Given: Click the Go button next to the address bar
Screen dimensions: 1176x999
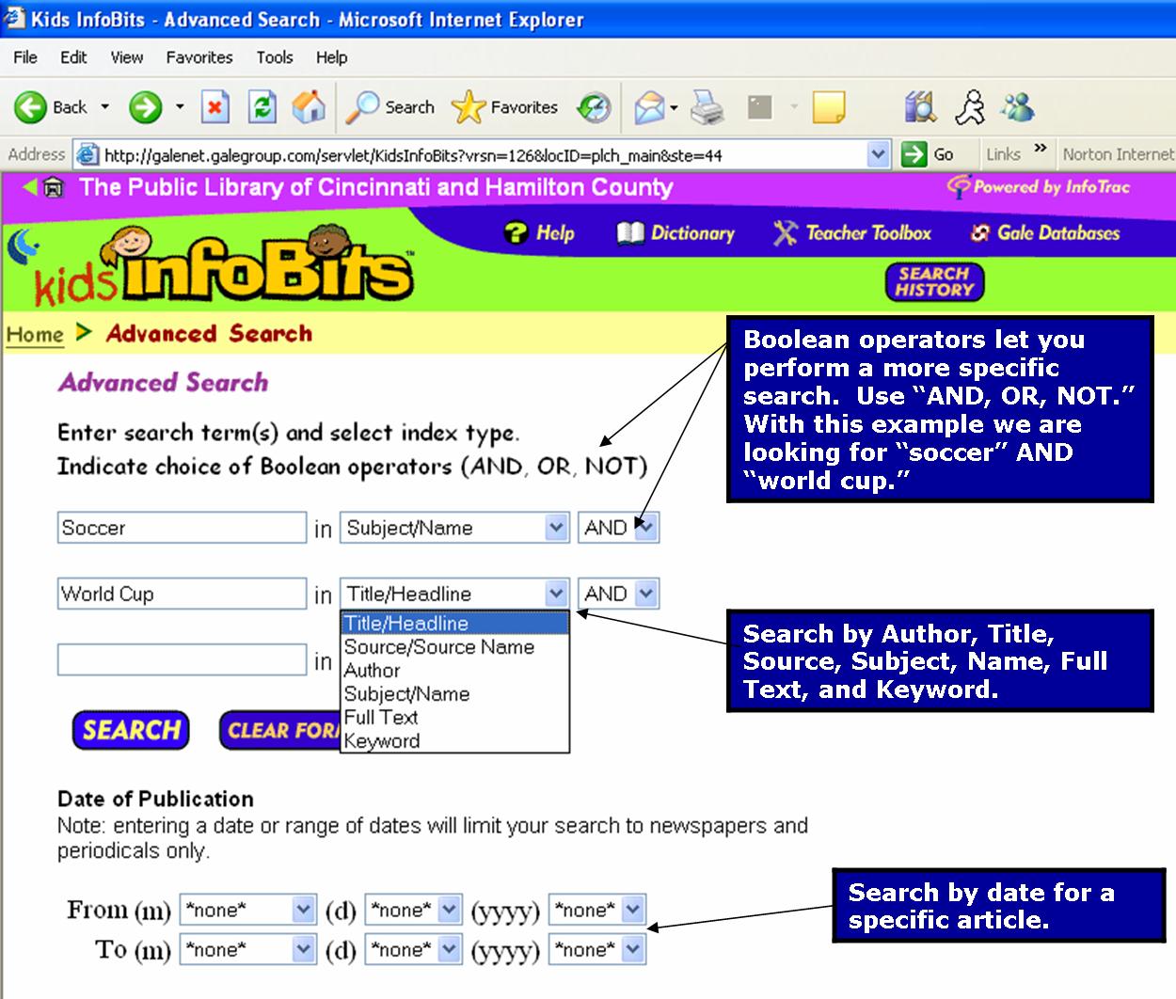Looking at the screenshot, I should coord(928,154).
